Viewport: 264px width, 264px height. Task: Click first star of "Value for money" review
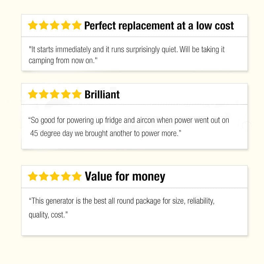coord(33,177)
